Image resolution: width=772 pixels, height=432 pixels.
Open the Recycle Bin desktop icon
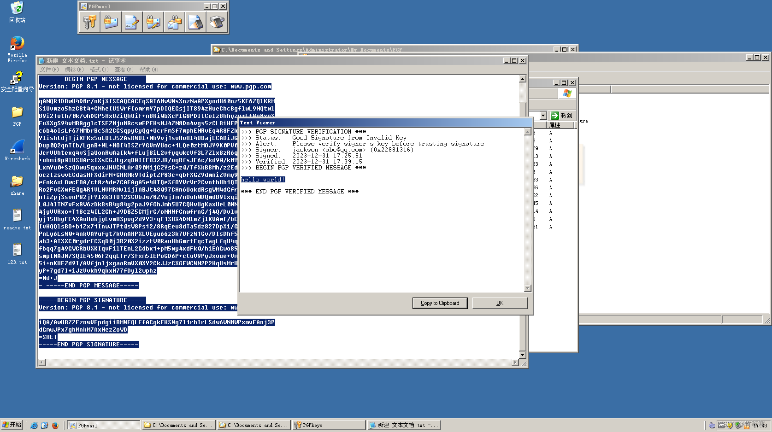pyautogui.click(x=17, y=12)
